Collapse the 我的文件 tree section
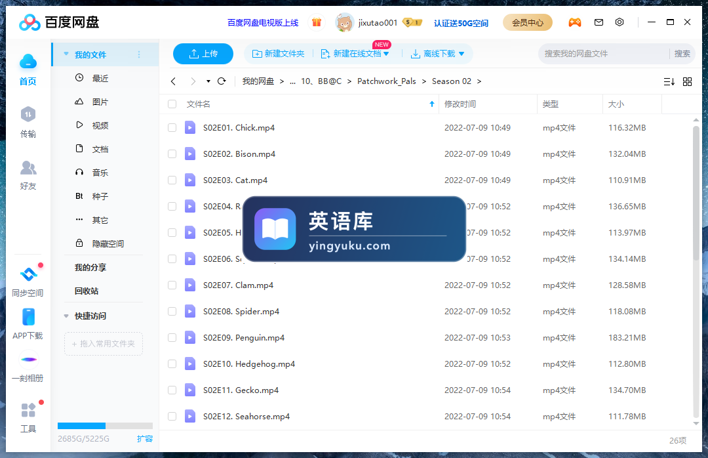Image resolution: width=708 pixels, height=458 pixels. tap(66, 54)
